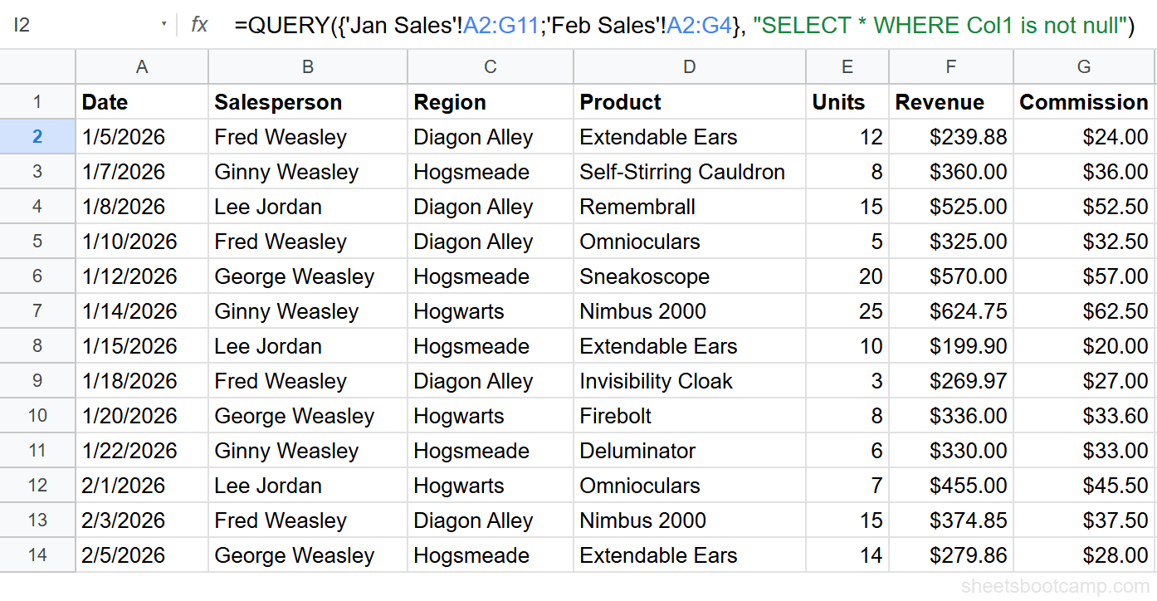Click the Units value 25 for Nimbus 2000
The width and height of the screenshot is (1157, 601).
847,311
